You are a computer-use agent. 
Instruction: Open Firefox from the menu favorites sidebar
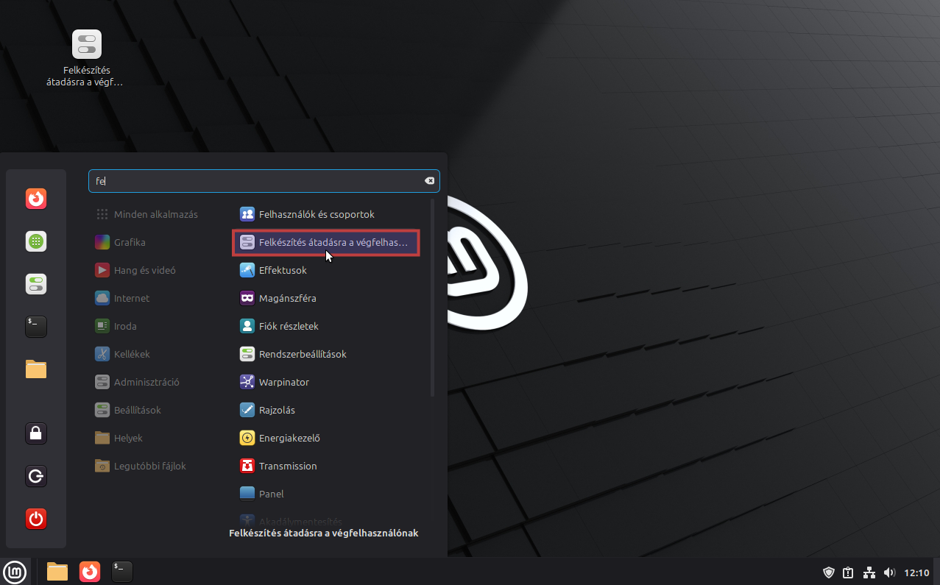click(x=36, y=199)
